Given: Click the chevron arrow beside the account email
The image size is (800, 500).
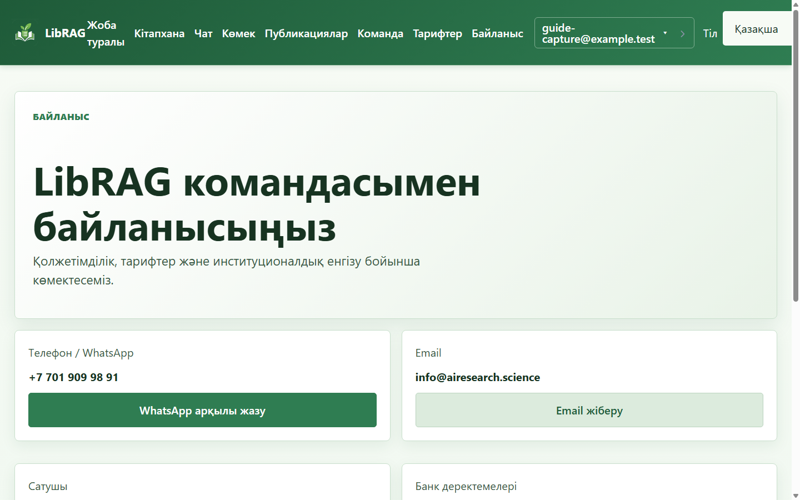Looking at the screenshot, I should coord(683,33).
